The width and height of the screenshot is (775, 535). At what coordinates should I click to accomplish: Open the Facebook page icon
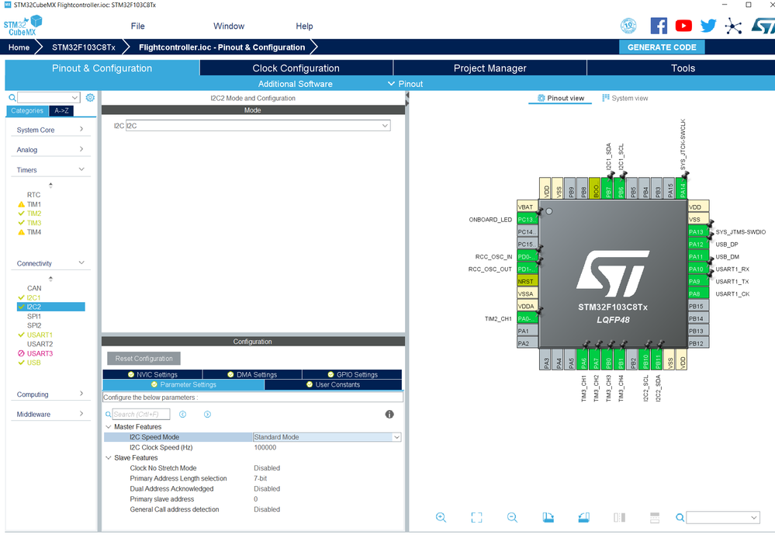[x=659, y=26]
